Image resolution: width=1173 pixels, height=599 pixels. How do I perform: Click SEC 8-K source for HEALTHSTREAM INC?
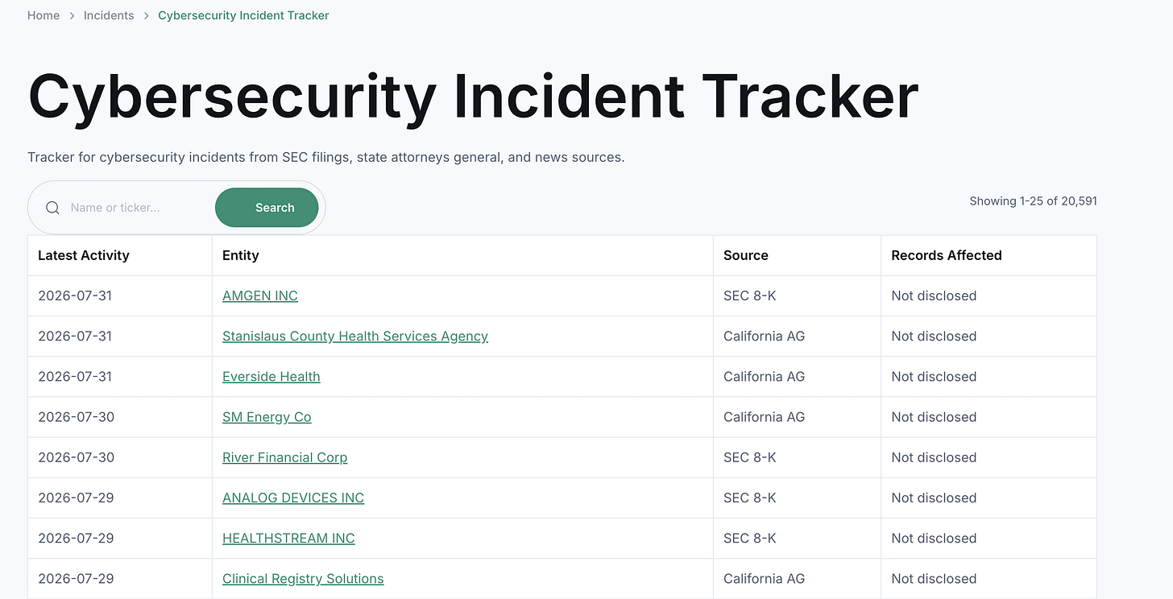750,538
